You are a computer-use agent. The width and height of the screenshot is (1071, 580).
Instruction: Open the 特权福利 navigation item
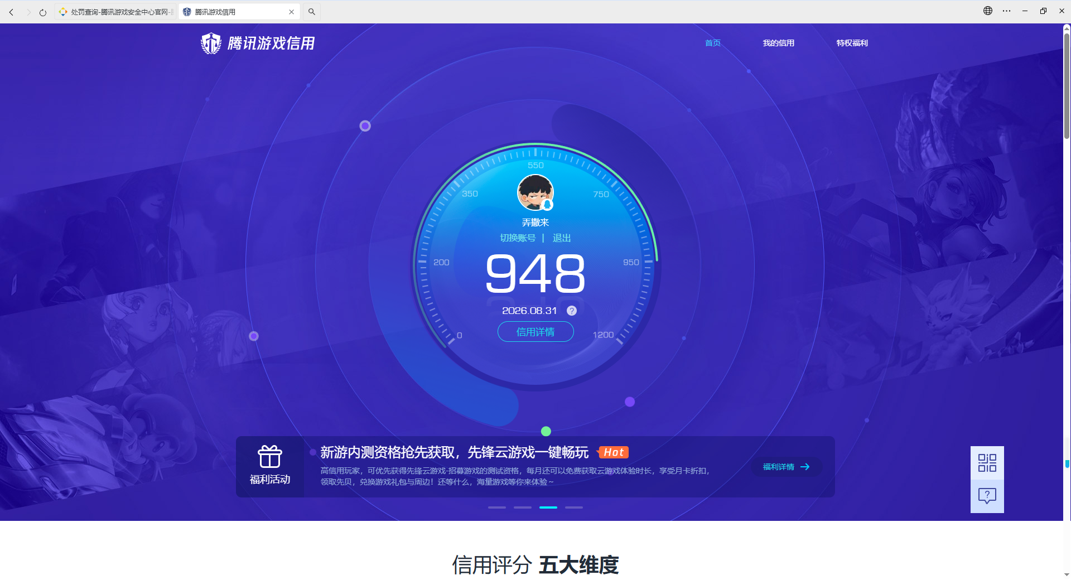click(852, 43)
